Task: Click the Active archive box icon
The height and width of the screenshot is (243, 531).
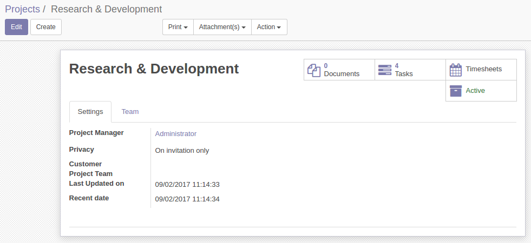Action: [x=456, y=91]
